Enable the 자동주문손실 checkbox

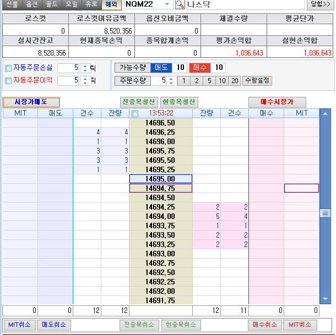(x=8, y=68)
